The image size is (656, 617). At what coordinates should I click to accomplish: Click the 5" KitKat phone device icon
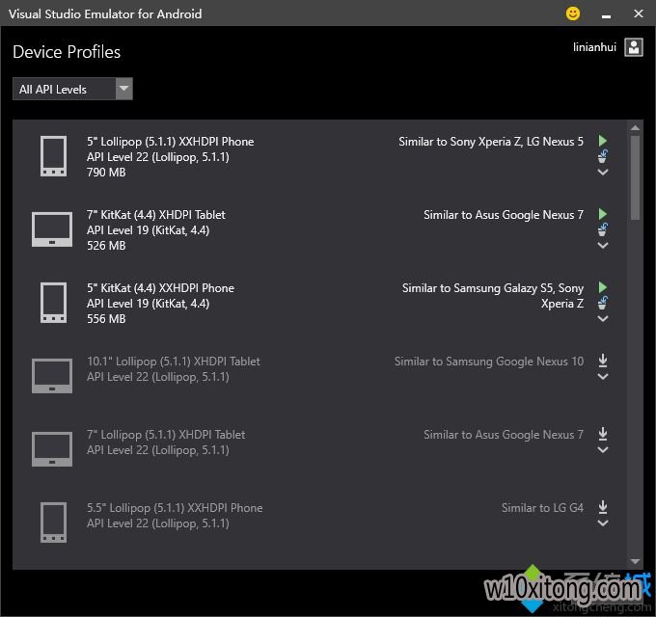[53, 303]
